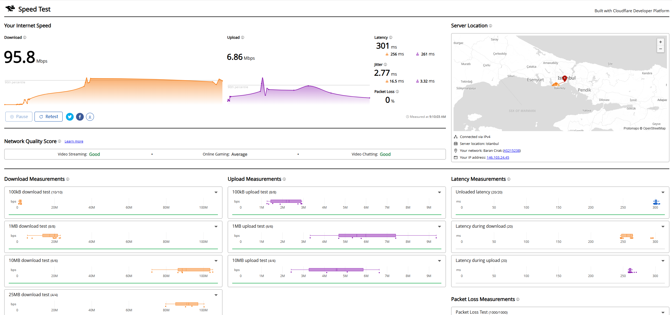Zoom in on the server map
The image size is (672, 315).
(x=661, y=42)
